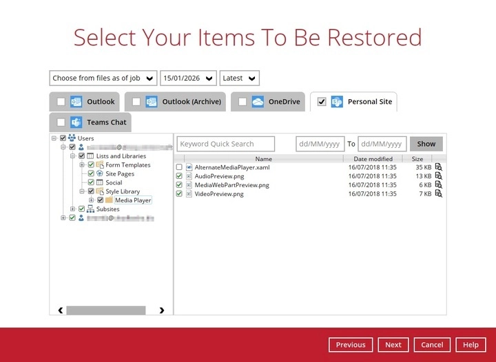Switch to the OneDrive tab
Image resolution: width=496 pixels, height=362 pixels.
pos(284,102)
